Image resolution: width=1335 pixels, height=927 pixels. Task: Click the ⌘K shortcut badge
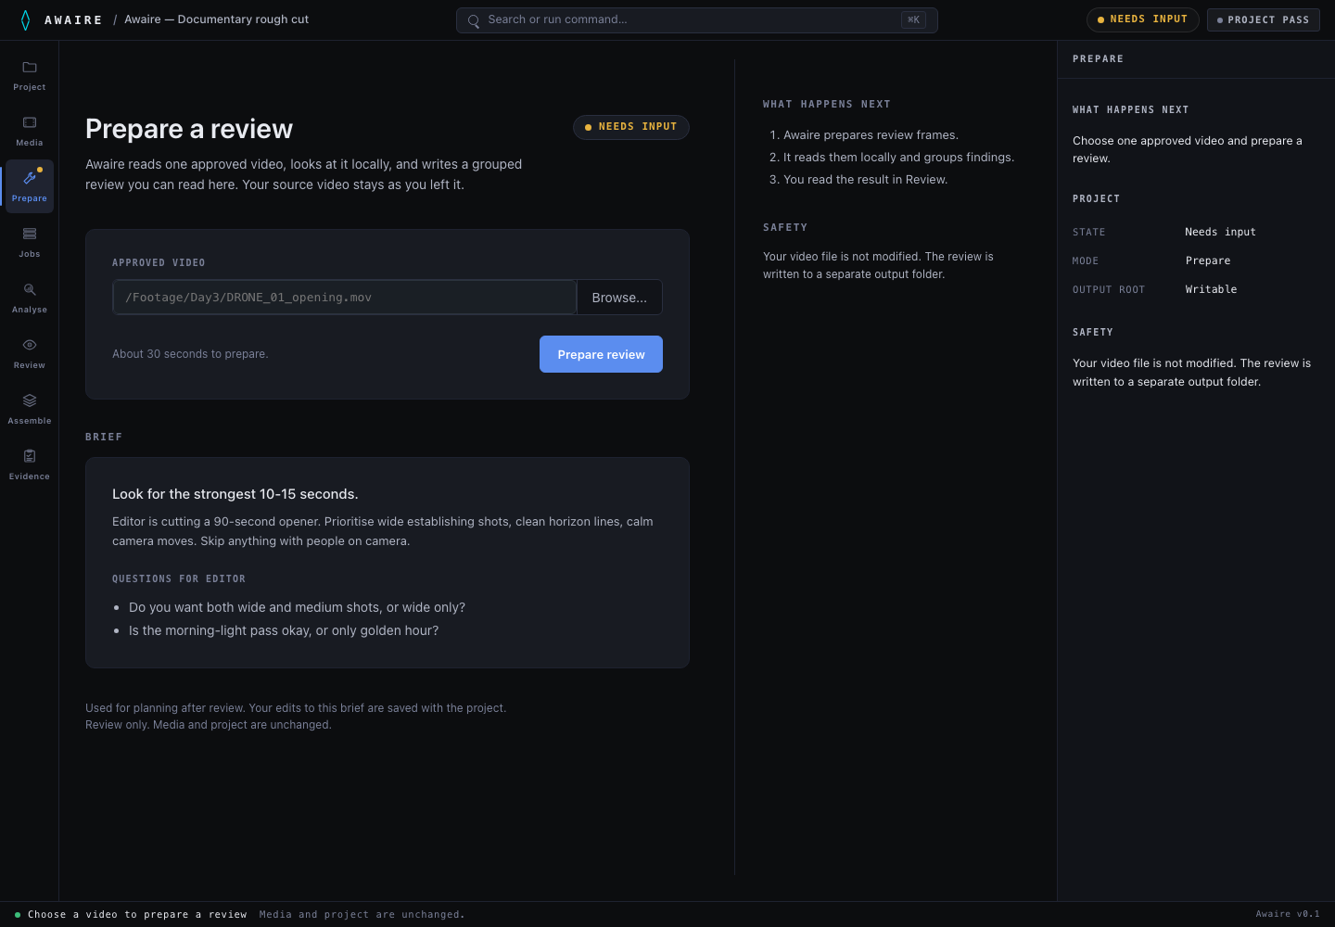coord(913,19)
